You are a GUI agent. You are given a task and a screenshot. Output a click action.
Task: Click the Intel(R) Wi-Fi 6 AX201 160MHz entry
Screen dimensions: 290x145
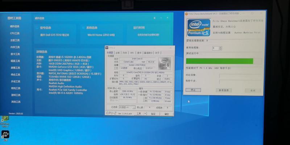[66, 93]
